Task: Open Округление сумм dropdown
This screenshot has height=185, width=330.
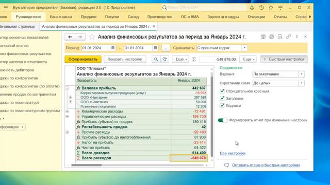Action: coord(302,83)
